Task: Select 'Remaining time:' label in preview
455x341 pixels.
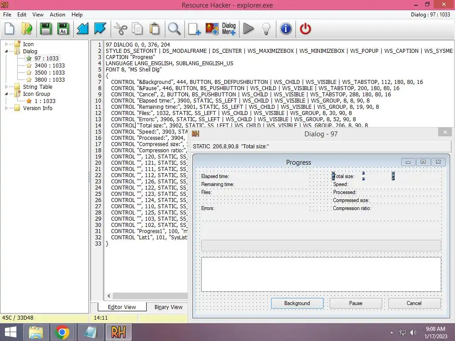Action: click(218, 184)
